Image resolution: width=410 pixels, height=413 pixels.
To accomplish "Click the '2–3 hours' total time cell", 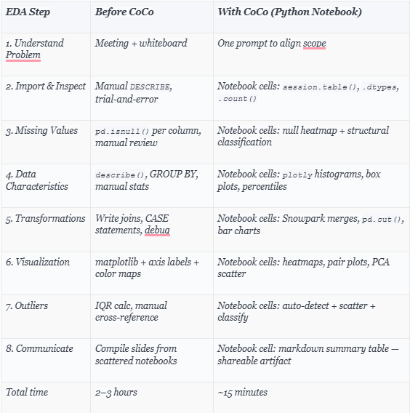I will [116, 392].
